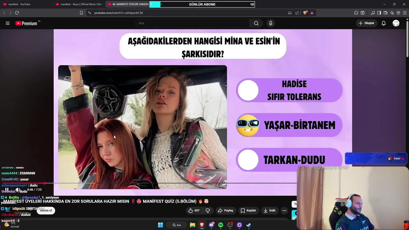Open the Brave Rewards triangle icon
409x230 pixels.
312,13
